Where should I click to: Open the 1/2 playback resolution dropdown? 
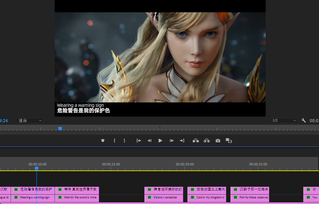point(284,120)
